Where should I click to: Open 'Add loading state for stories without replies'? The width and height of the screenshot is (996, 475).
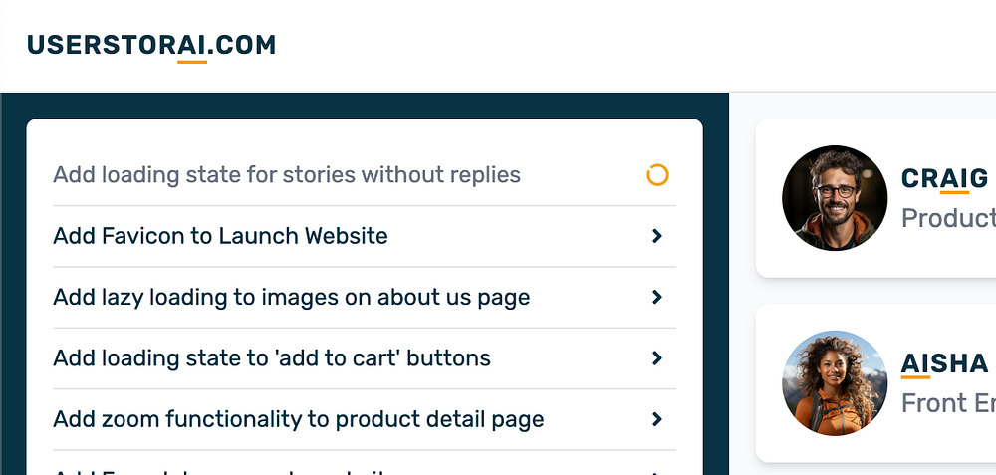287,175
